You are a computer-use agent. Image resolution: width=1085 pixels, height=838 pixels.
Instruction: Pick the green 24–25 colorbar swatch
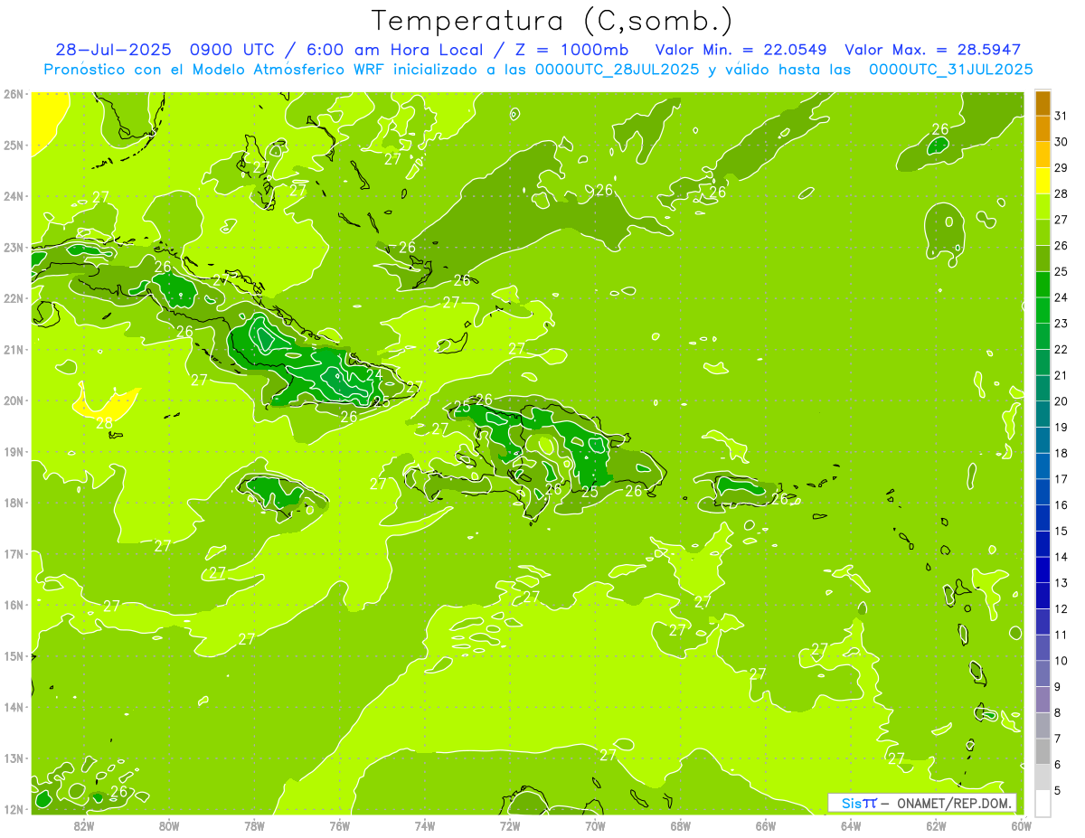[1043, 285]
